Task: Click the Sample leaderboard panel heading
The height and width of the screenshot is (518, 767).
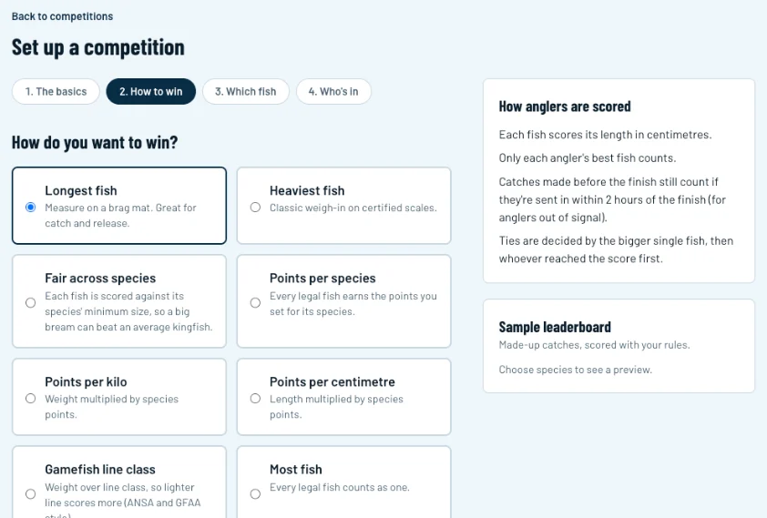Action: [x=555, y=327]
